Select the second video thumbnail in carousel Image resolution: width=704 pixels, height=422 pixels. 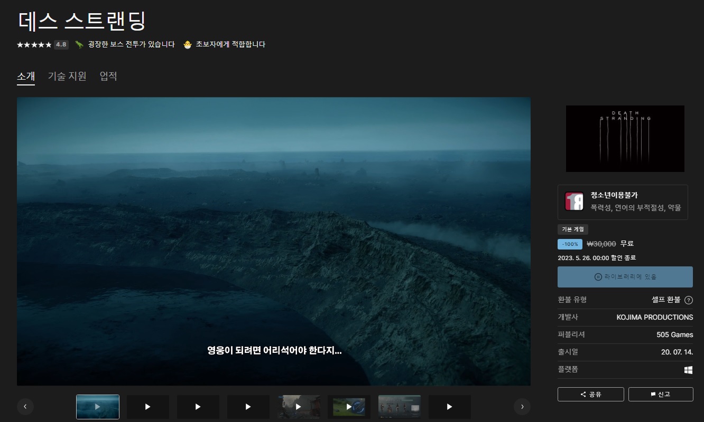[x=148, y=407]
